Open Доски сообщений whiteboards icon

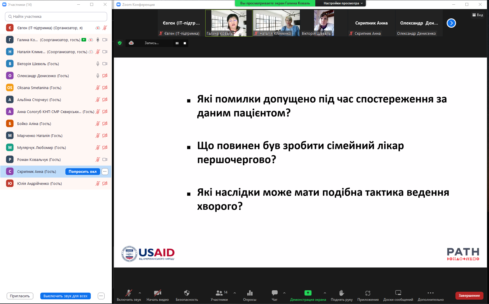(x=398, y=293)
